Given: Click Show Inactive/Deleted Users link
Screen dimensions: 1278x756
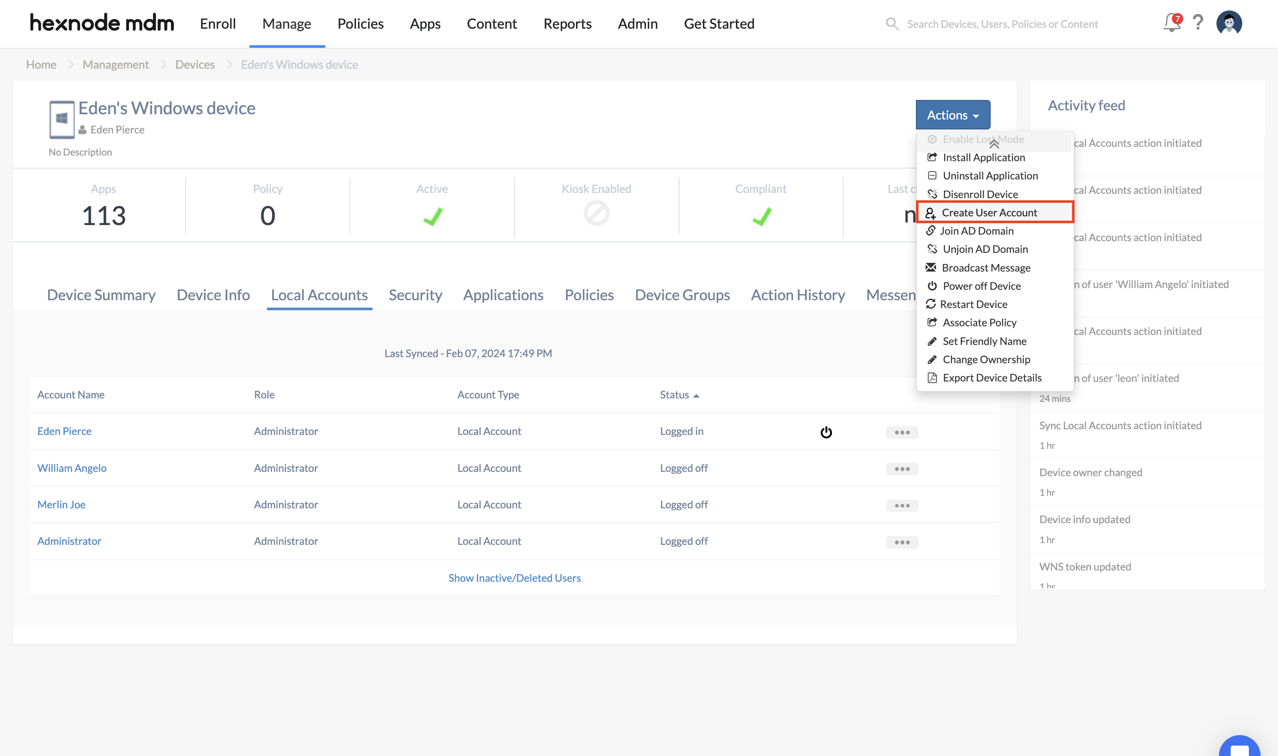Looking at the screenshot, I should (514, 578).
